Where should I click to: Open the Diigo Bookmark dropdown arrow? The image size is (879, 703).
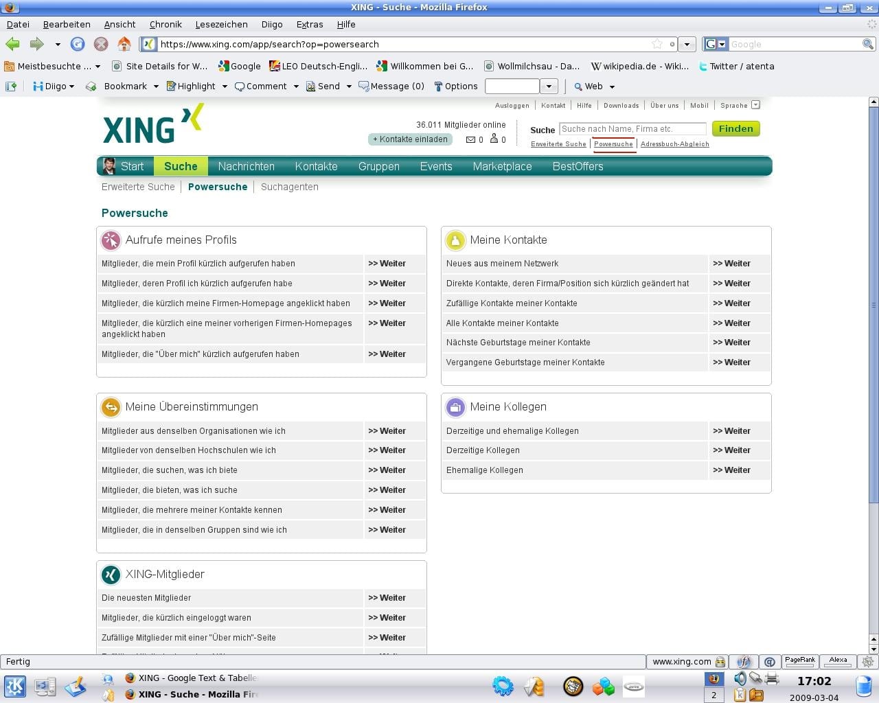click(x=156, y=87)
